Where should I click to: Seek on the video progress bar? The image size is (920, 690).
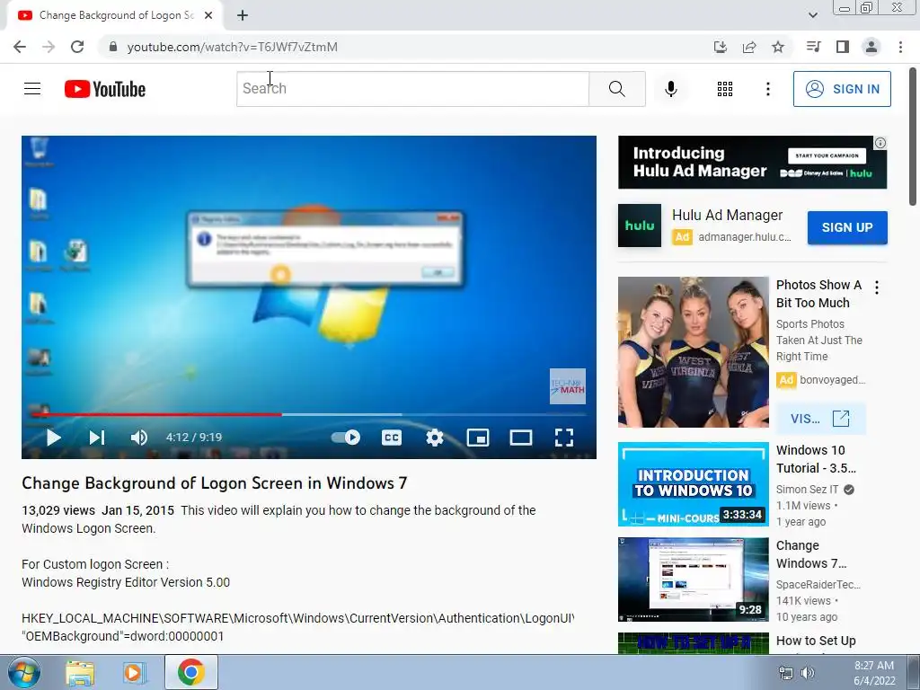click(x=309, y=414)
